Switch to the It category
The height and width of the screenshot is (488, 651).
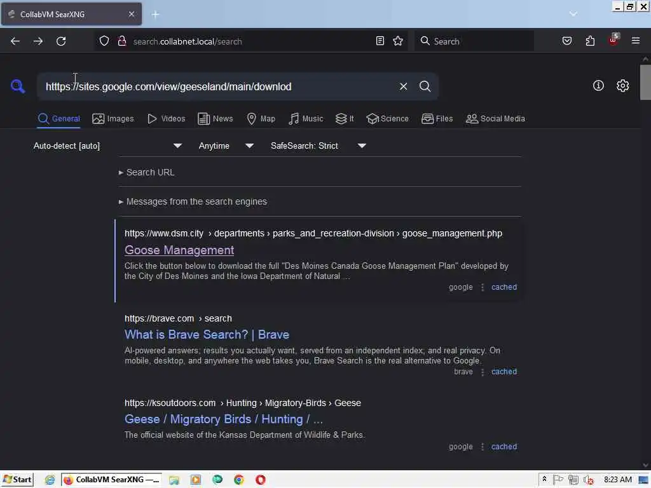[345, 119]
